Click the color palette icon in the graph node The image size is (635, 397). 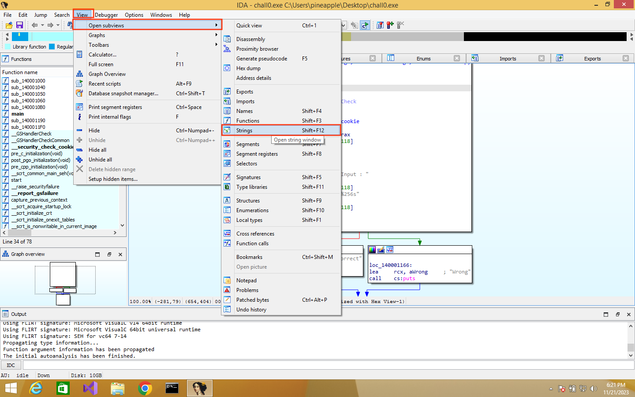coord(372,250)
